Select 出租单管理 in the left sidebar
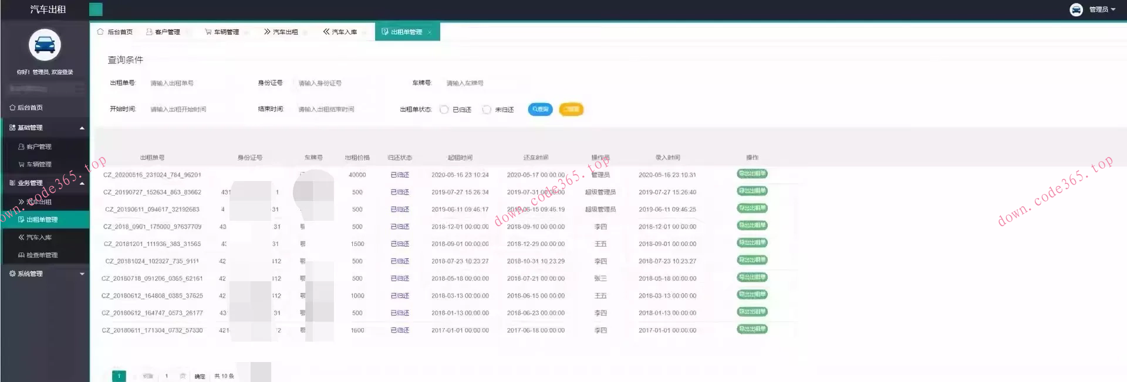The width and height of the screenshot is (1127, 382). [45, 220]
